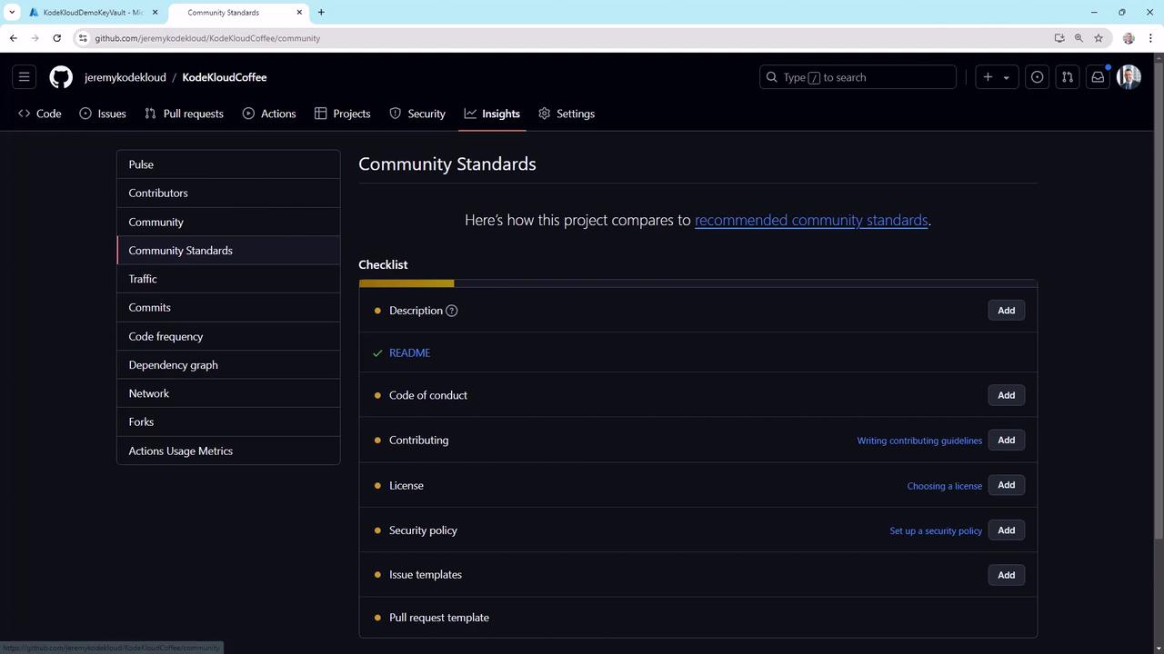The width and height of the screenshot is (1164, 654).
Task: Select Dependency graph in the sidebar
Action: [228, 364]
